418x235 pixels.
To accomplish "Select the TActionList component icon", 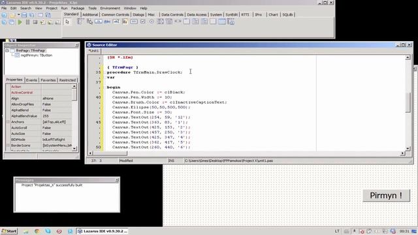I will 231,22.
